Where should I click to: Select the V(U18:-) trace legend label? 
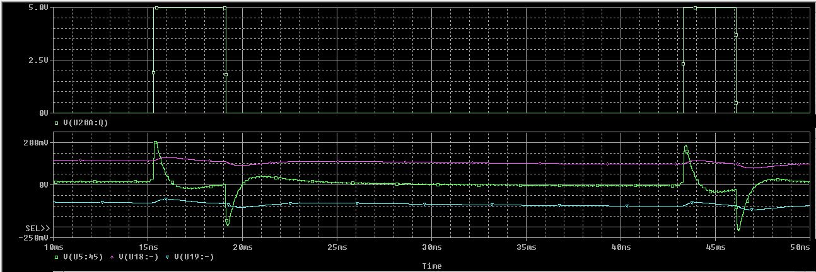coord(139,257)
